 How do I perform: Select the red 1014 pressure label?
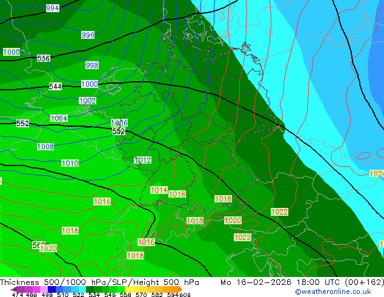pyautogui.click(x=159, y=190)
